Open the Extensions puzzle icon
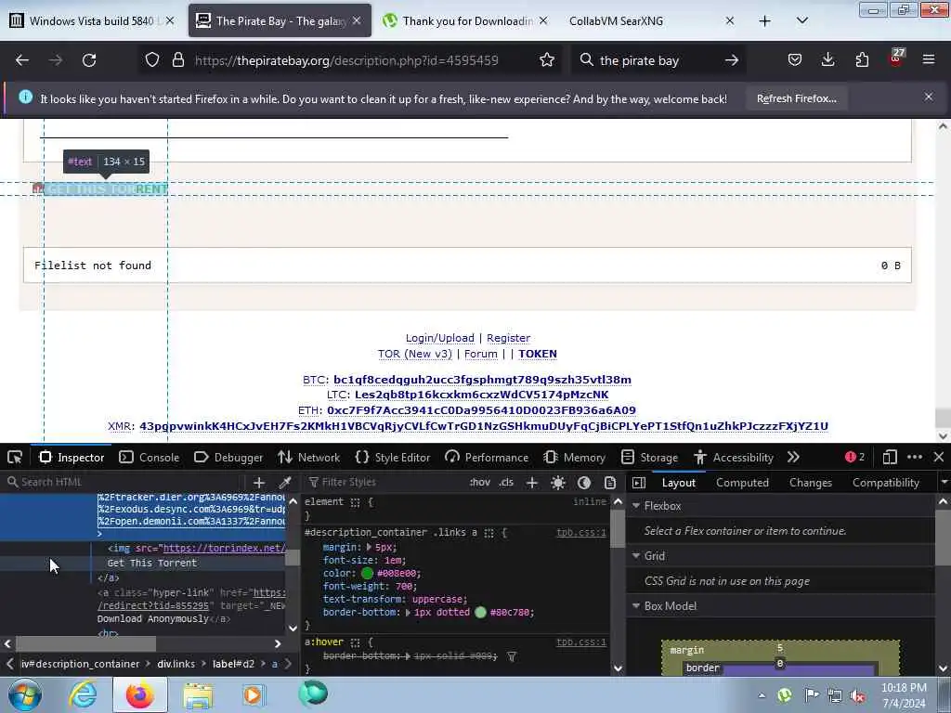Image resolution: width=951 pixels, height=713 pixels. tap(862, 60)
